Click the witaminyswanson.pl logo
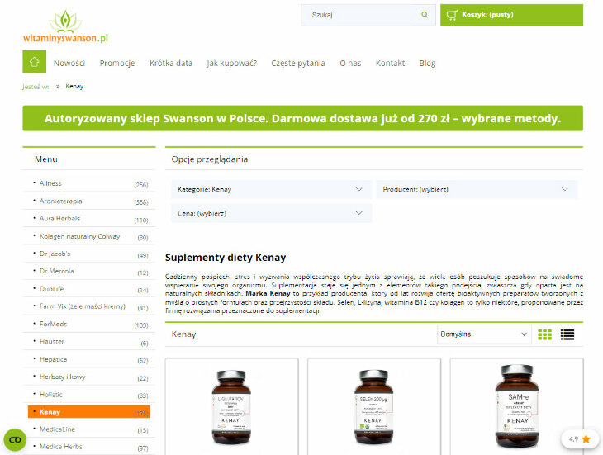603x455 pixels. coord(65,26)
